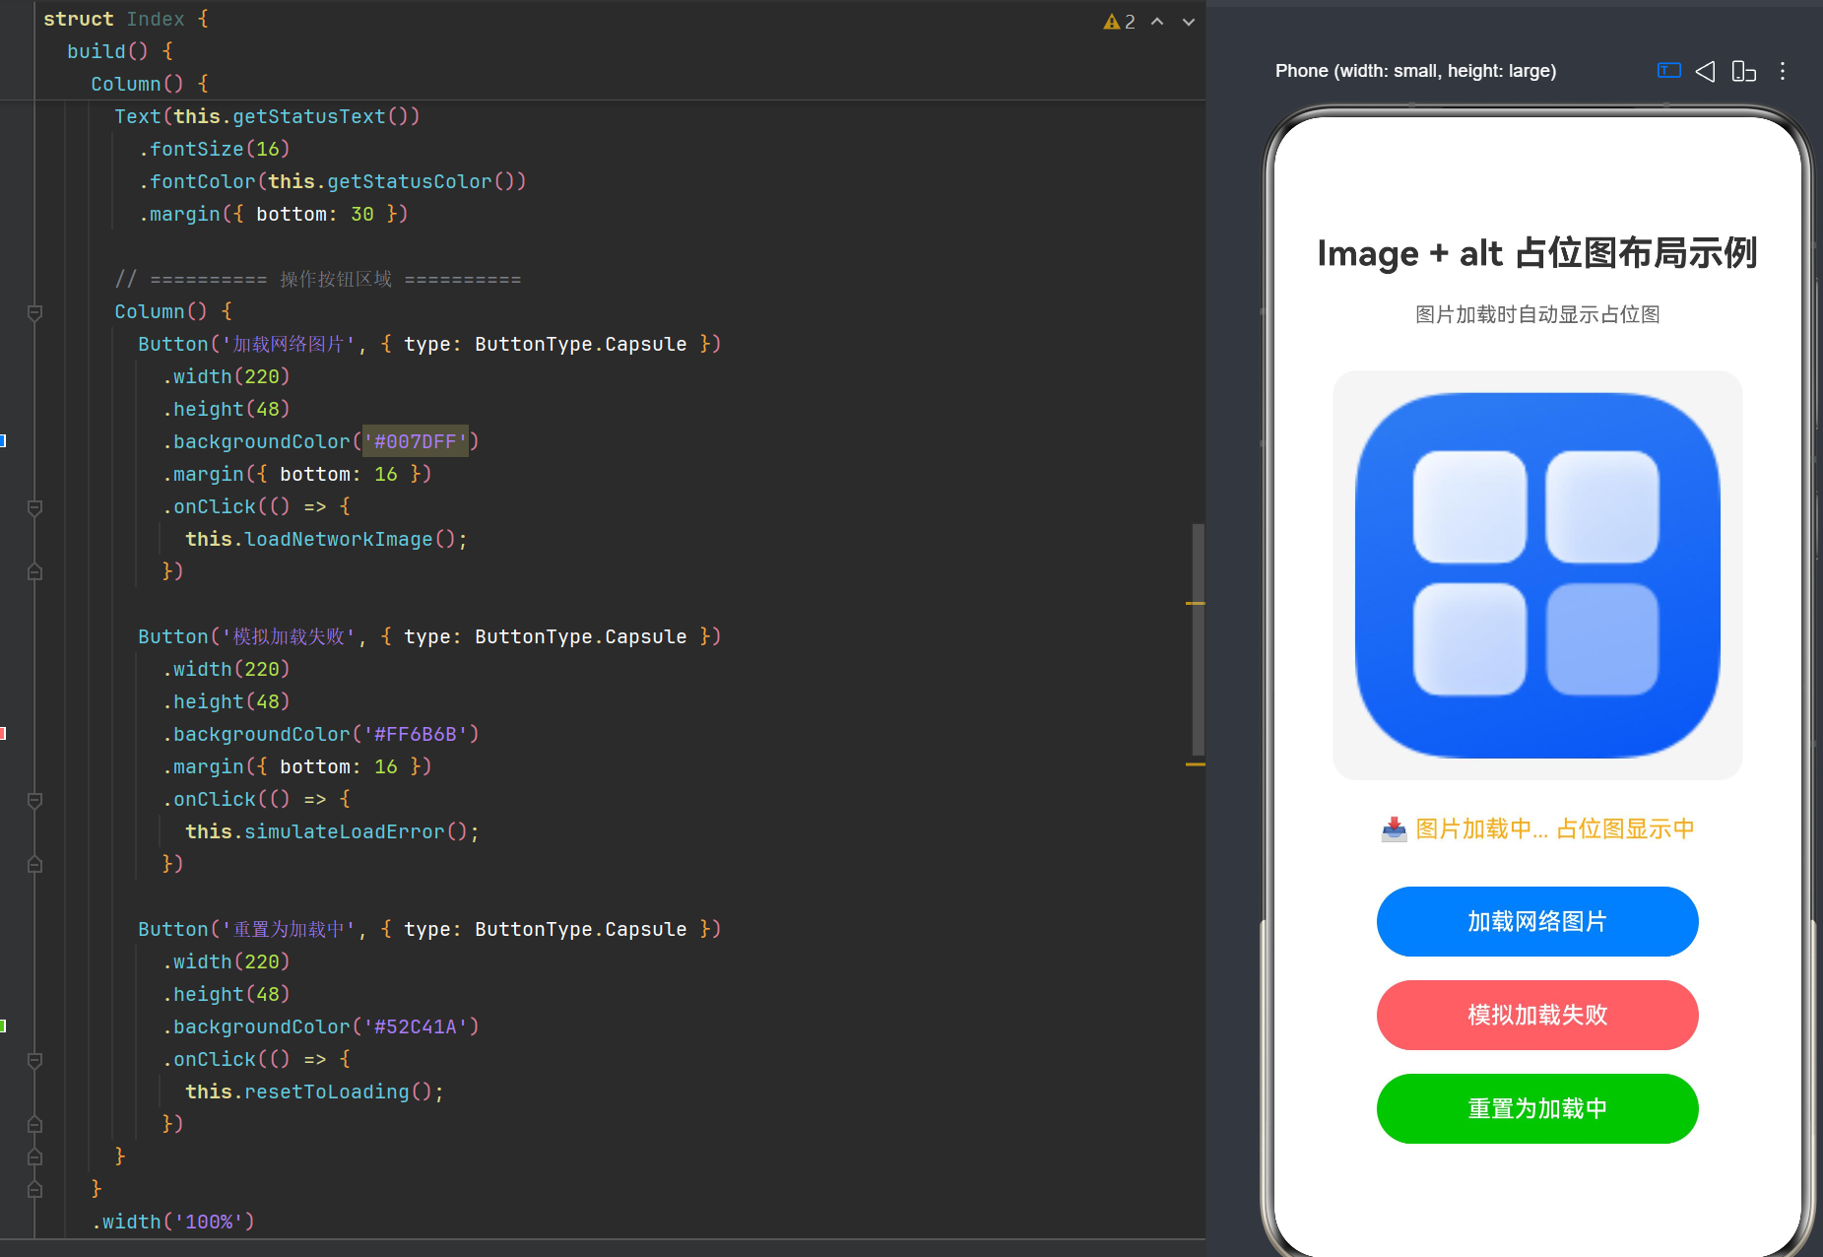Click the editor's vertical scrollbar thumb
This screenshot has height=1257, width=1823.
[1198, 640]
